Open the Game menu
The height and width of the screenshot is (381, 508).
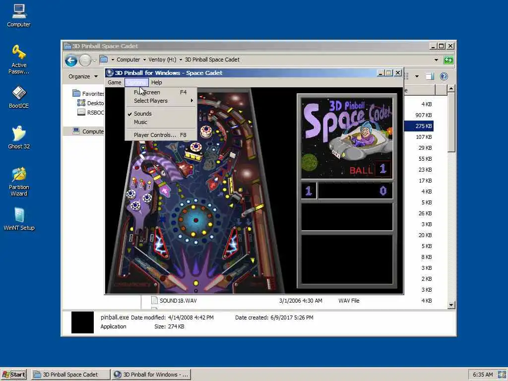[115, 82]
